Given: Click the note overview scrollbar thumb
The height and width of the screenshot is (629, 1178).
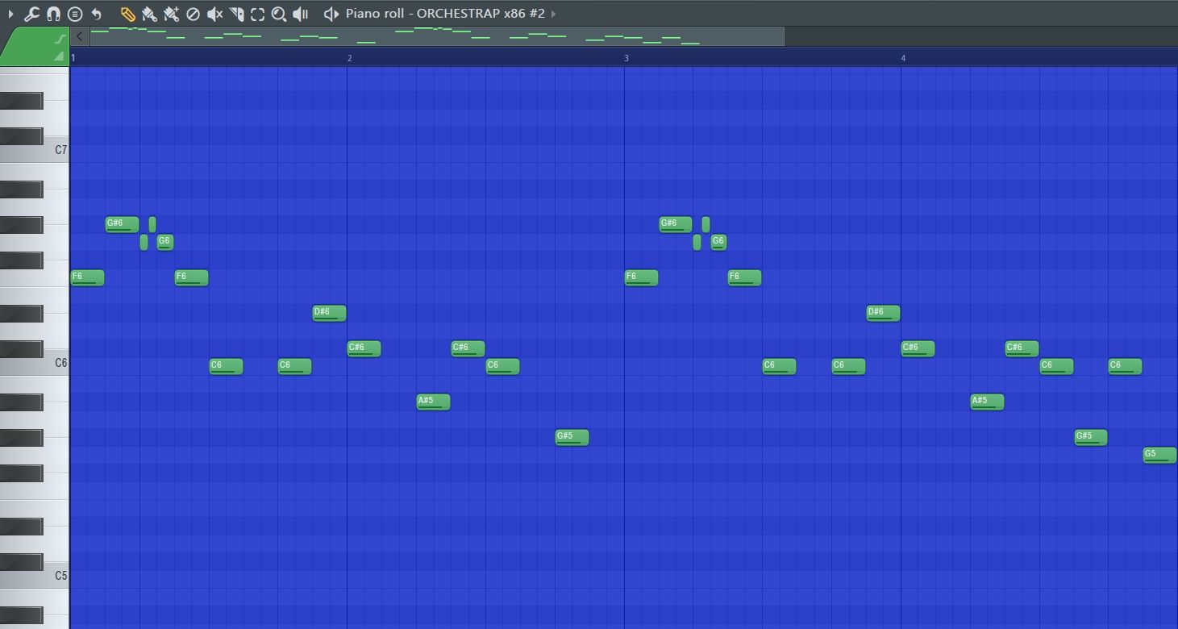Looking at the screenshot, I should (437, 36).
